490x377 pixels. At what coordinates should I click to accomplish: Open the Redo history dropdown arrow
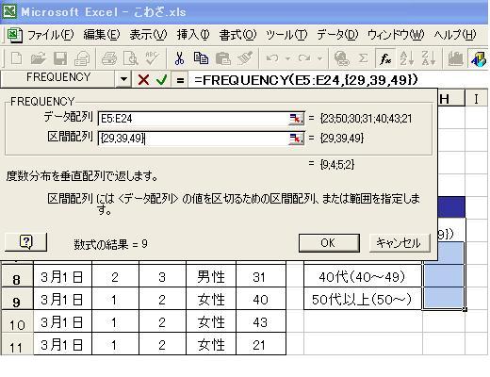pos(319,58)
